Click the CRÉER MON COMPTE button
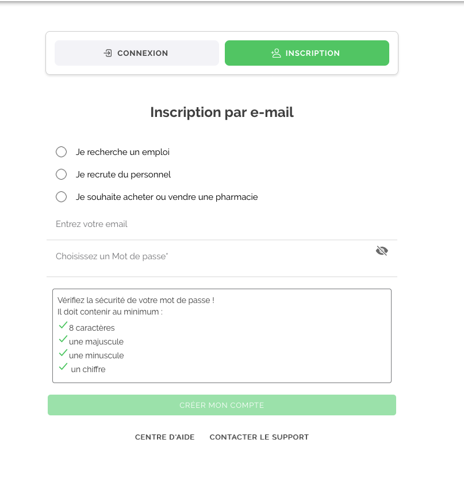Image resolution: width=464 pixels, height=477 pixels. coord(222,405)
